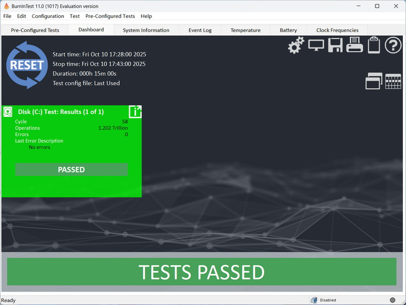Open the Pre-Configured Tests menu

110,16
